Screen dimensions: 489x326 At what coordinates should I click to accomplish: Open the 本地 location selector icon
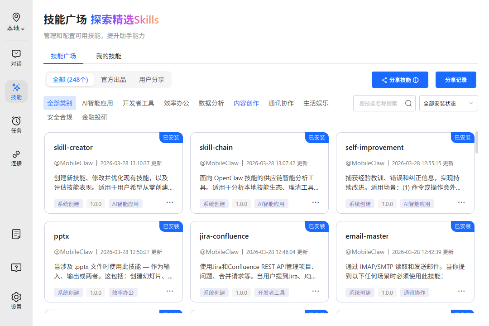click(16, 17)
